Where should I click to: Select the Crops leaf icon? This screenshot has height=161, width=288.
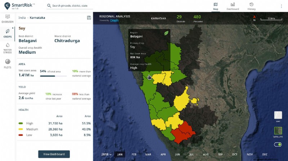pos(7,32)
